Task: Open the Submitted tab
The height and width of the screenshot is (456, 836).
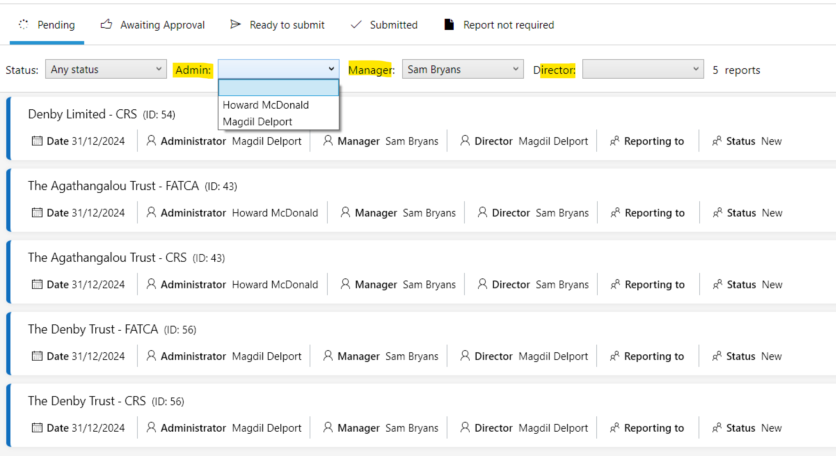Action: click(x=384, y=25)
